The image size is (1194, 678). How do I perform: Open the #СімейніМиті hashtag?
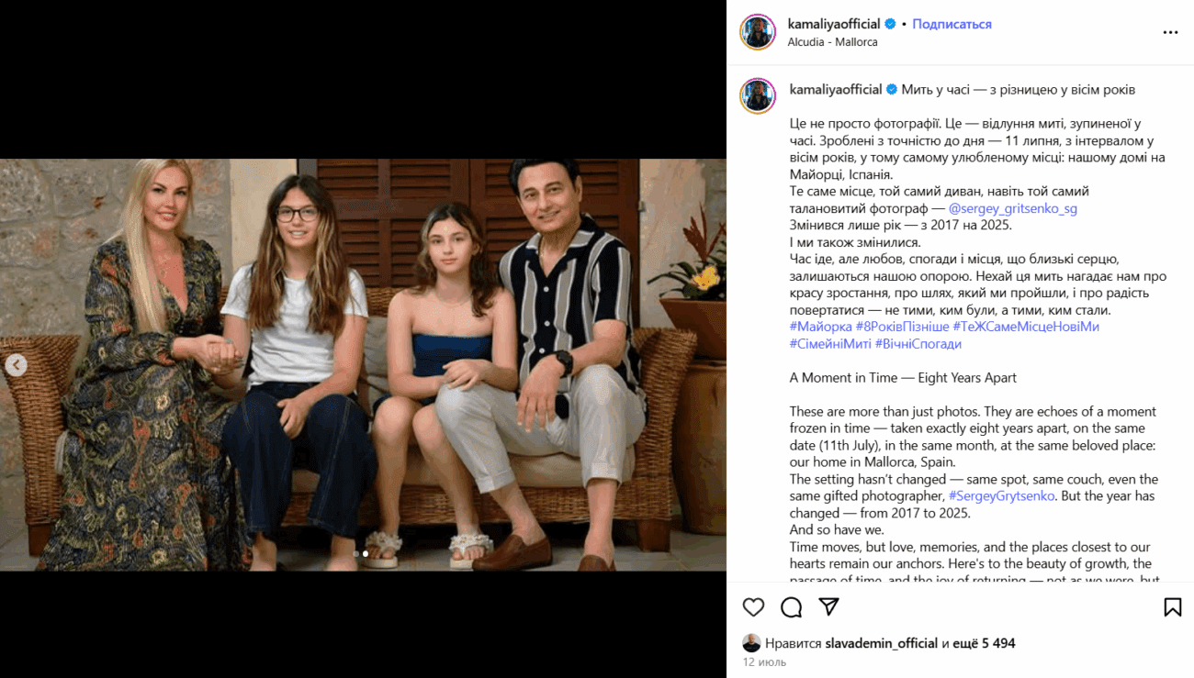coord(830,344)
